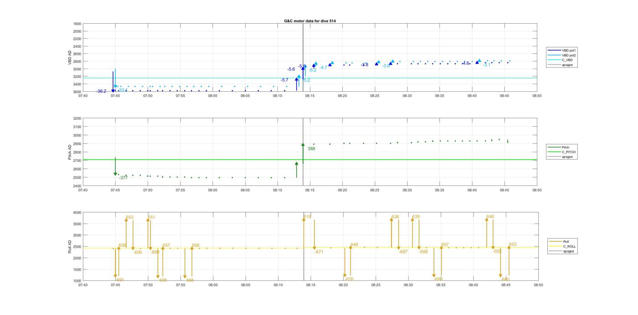This screenshot has height=315, width=638.
Task: Click the '658' roll data label
Action: click(x=123, y=245)
